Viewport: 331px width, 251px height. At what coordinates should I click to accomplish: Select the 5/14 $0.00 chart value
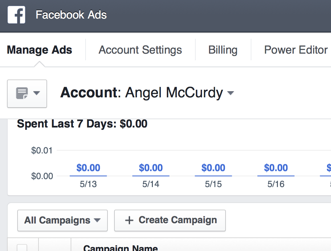coord(151,168)
